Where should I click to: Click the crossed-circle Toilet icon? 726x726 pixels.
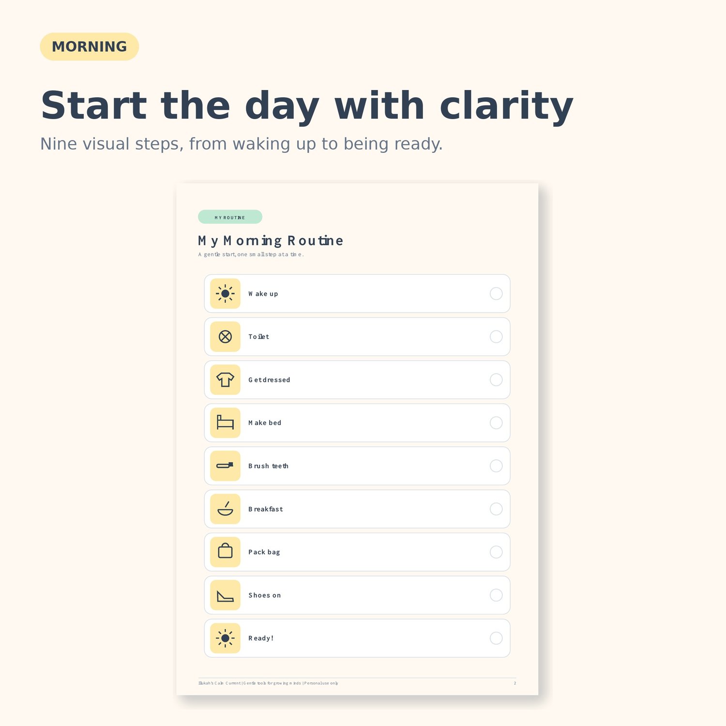(225, 336)
